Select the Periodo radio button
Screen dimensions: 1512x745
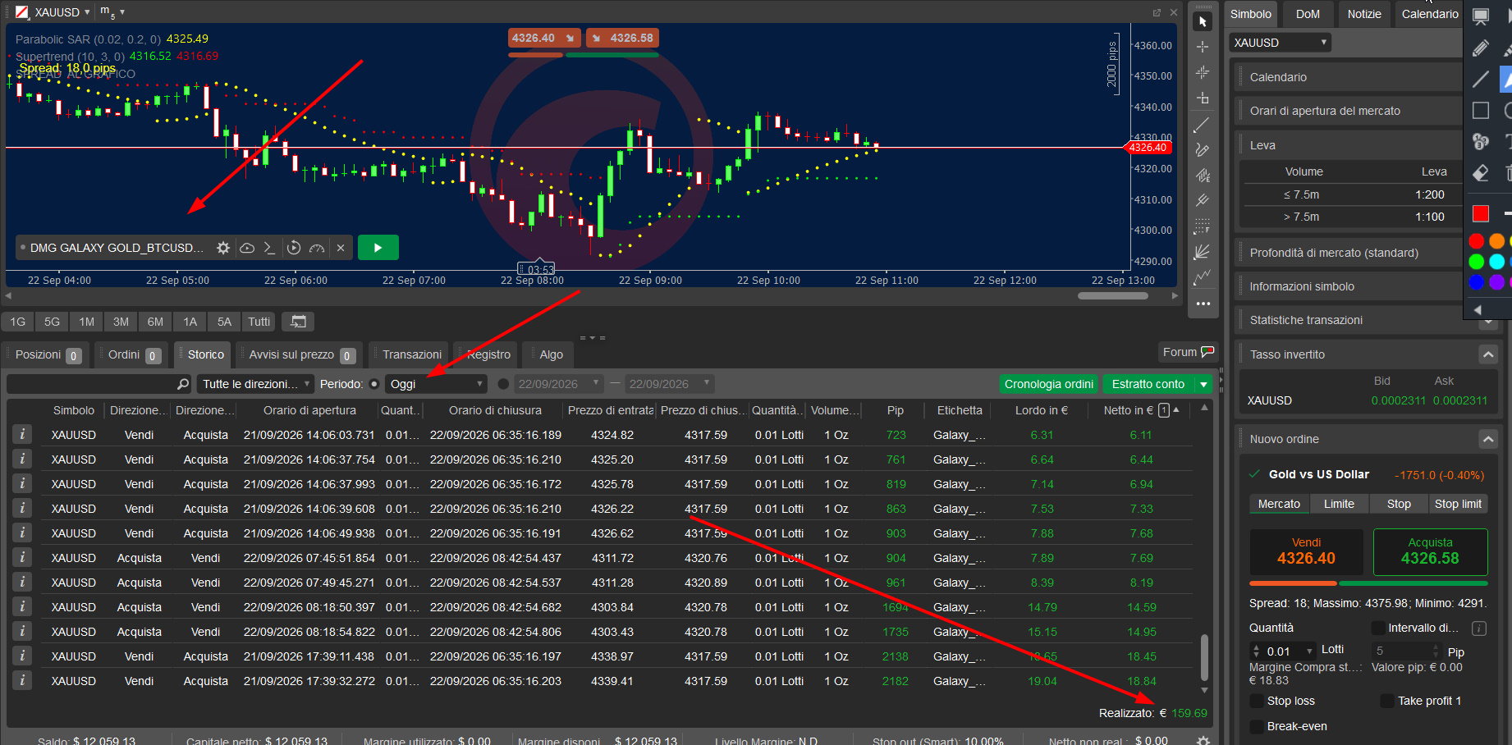(x=374, y=384)
